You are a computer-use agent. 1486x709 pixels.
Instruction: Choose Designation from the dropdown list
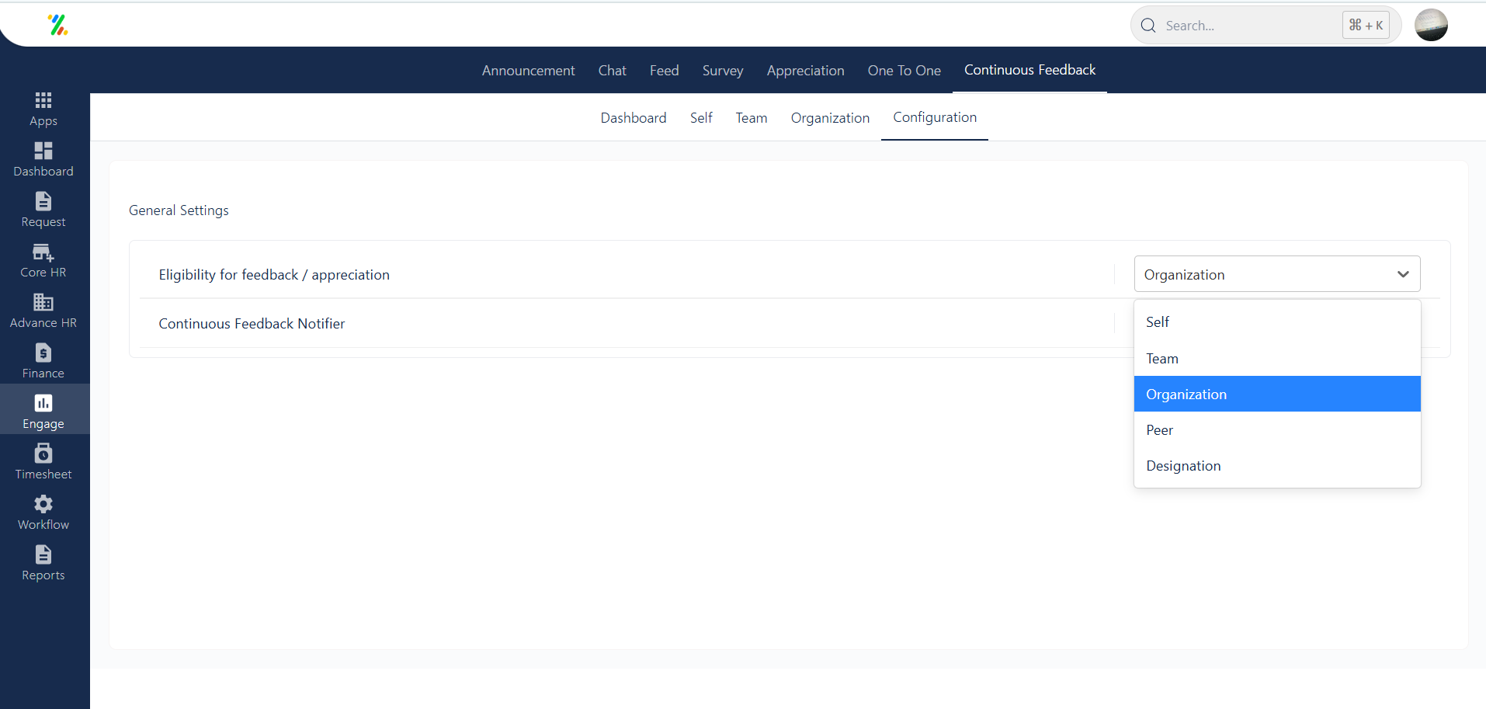click(x=1277, y=466)
